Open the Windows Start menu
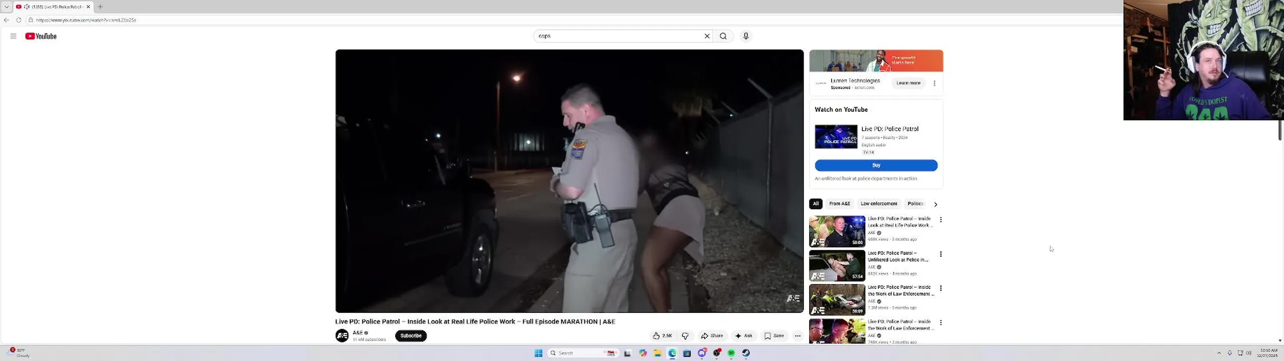This screenshot has height=361, width=1284. 538,353
